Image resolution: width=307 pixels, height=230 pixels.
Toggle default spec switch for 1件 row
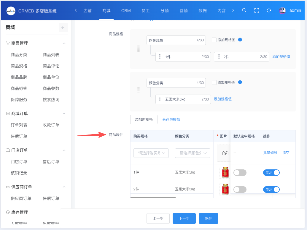point(240,173)
